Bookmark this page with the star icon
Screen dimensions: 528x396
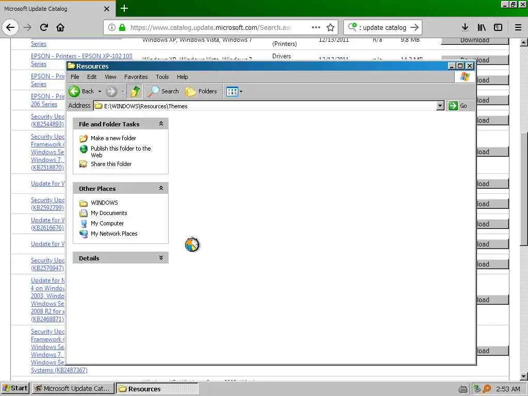click(x=331, y=27)
